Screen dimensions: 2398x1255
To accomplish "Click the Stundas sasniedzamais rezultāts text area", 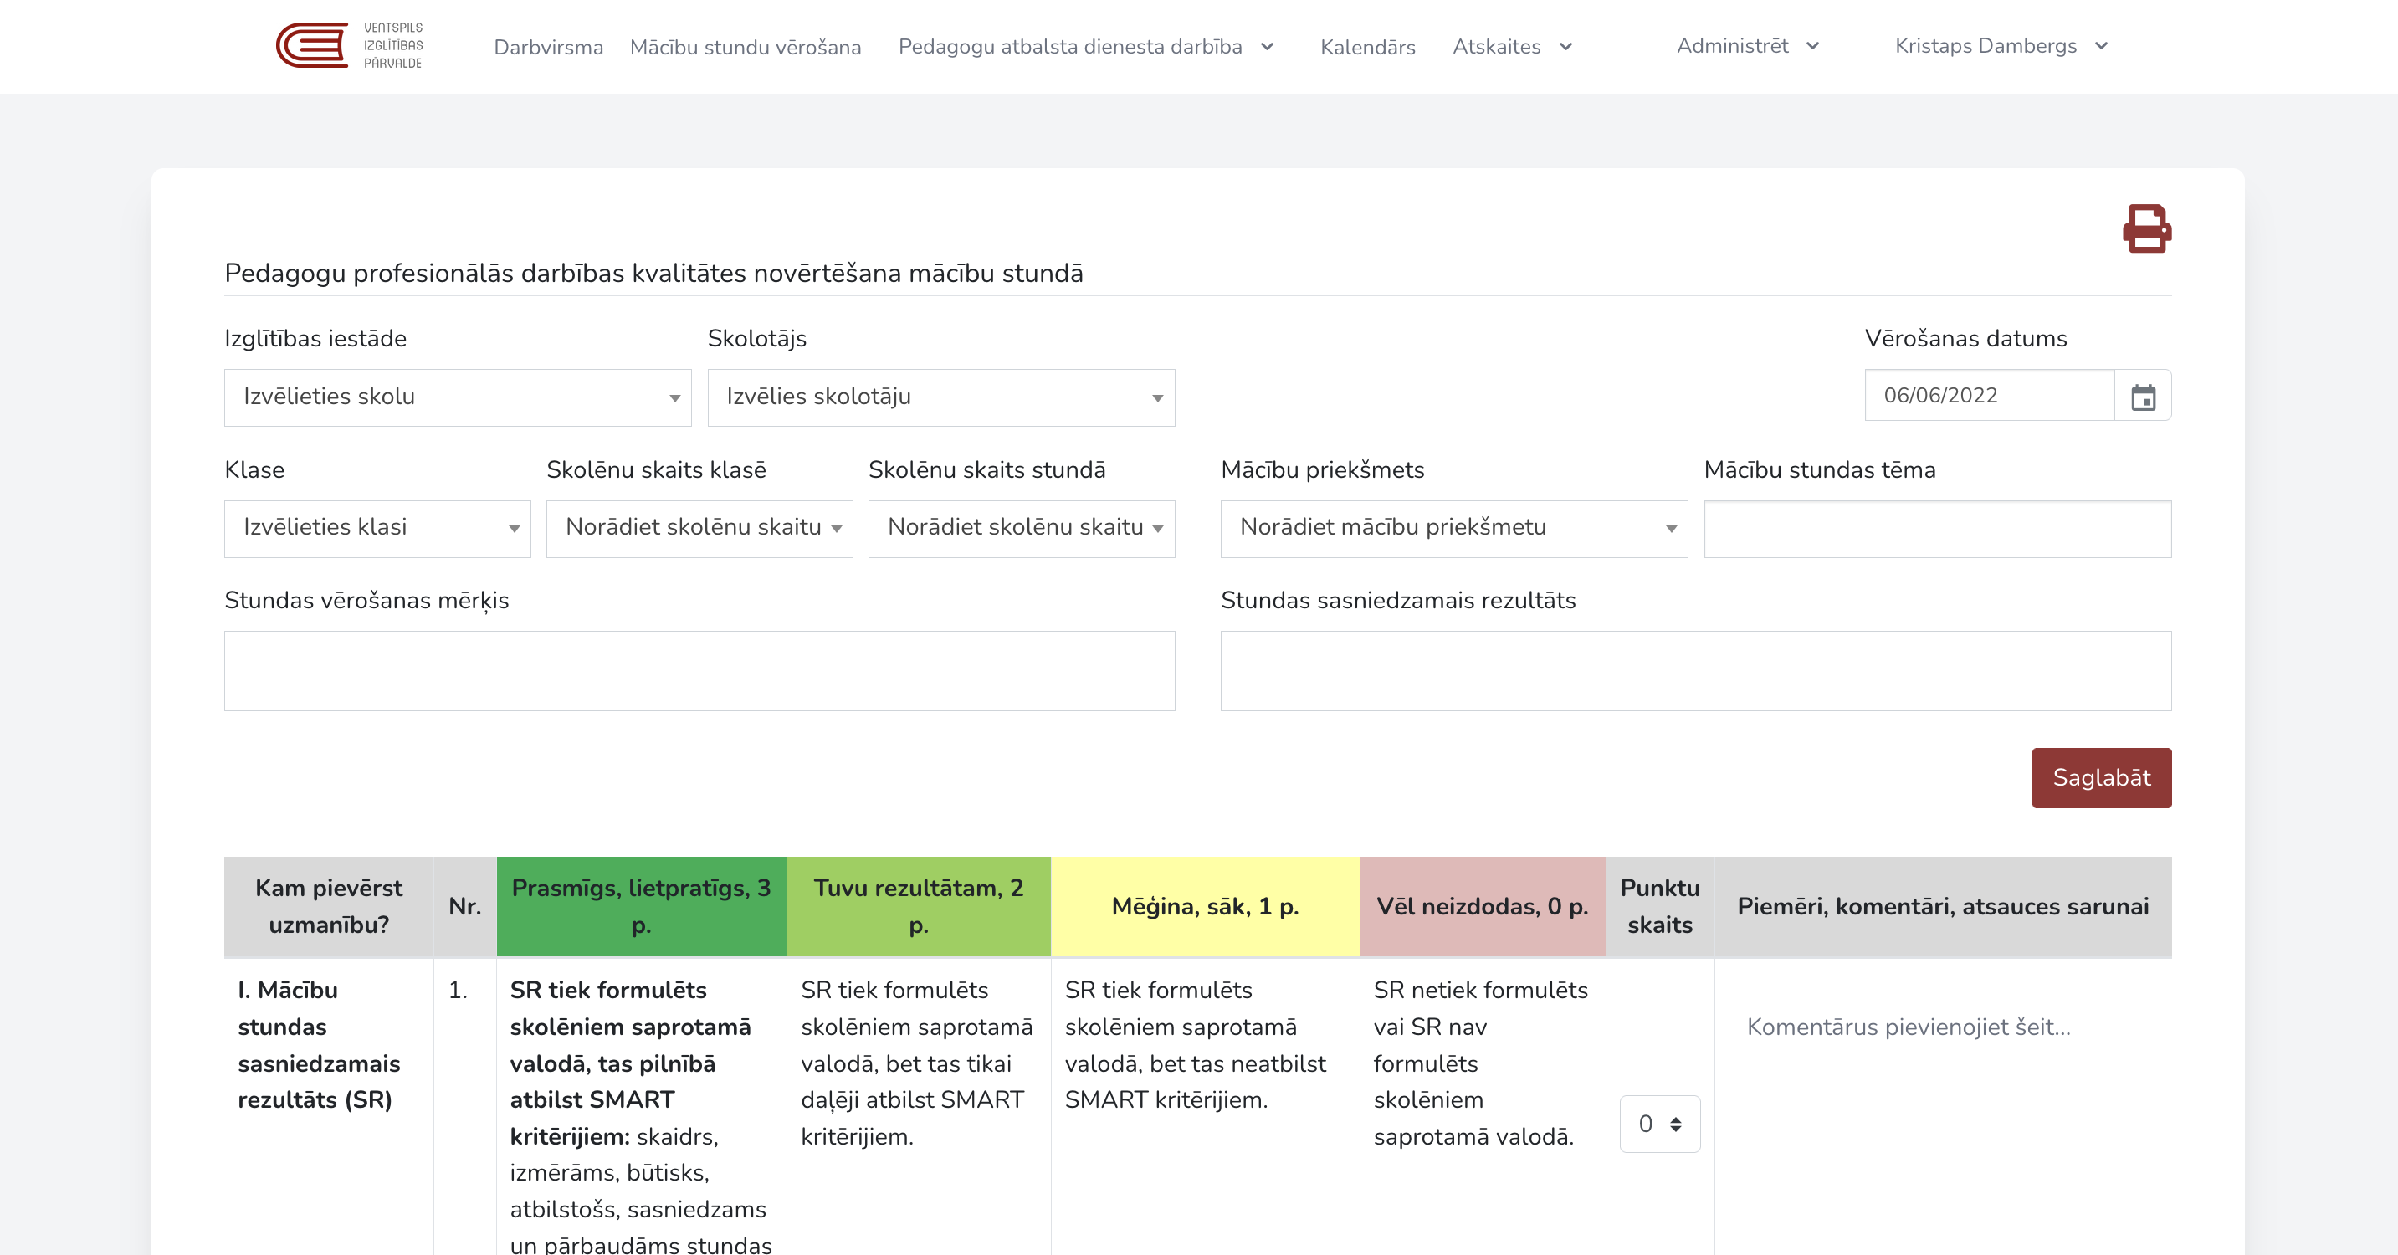I will 1695,670.
